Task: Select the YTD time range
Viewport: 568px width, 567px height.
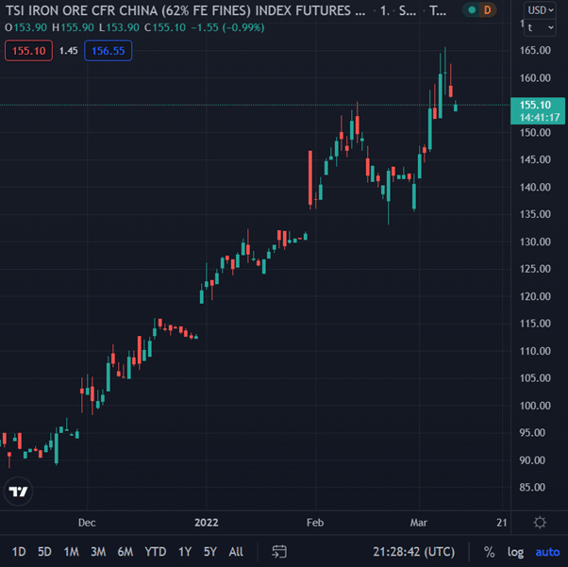Action: pos(156,552)
